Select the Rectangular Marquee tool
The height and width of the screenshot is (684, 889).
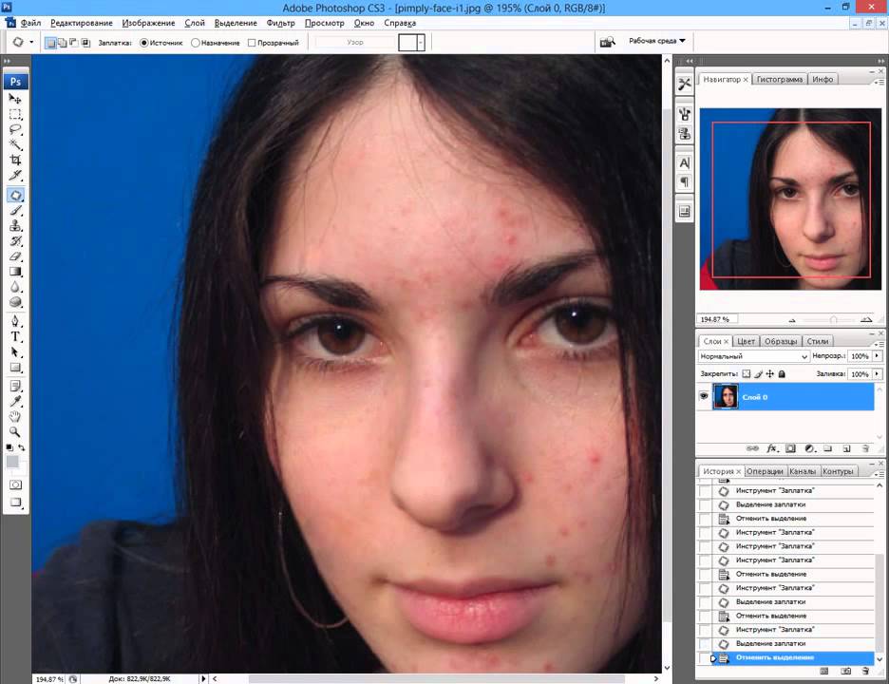point(15,114)
